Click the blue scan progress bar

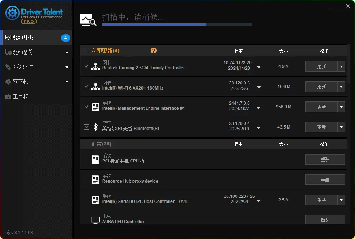pyautogui.click(x=176, y=25)
